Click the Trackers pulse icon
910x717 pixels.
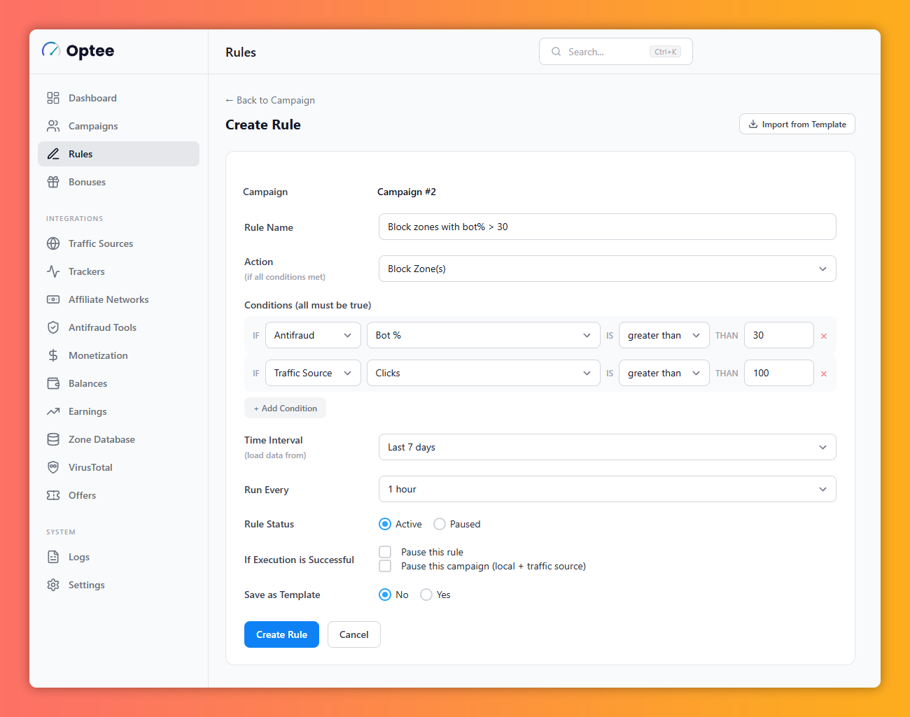pyautogui.click(x=53, y=271)
